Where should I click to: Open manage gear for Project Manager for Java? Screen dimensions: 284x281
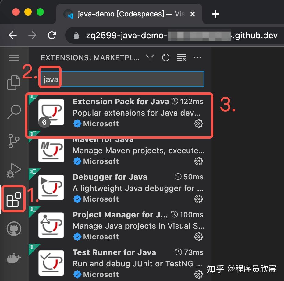click(x=198, y=237)
